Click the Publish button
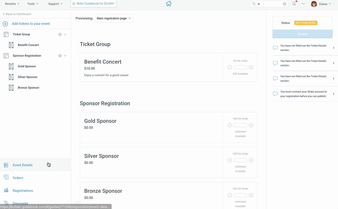 (302, 34)
